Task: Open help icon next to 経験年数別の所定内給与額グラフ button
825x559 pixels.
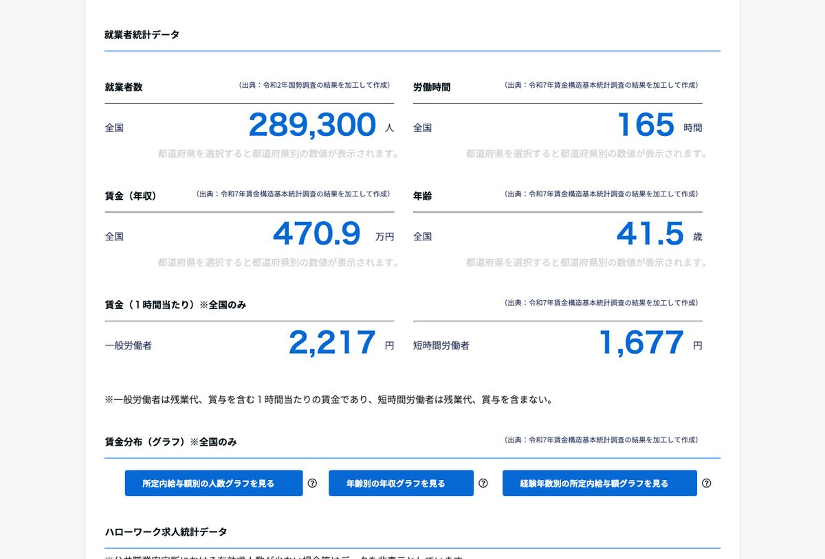Action: [706, 483]
